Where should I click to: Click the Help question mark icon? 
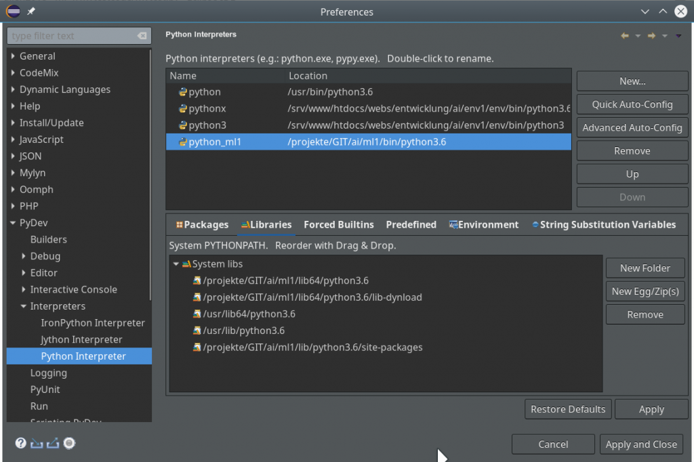[x=20, y=443]
